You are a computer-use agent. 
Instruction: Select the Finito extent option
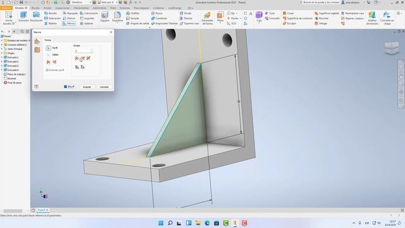83,67
